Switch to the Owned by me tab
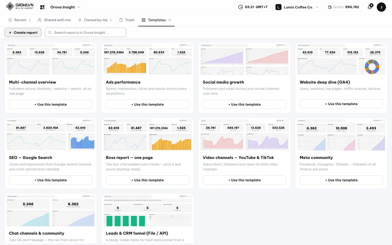 click(95, 20)
